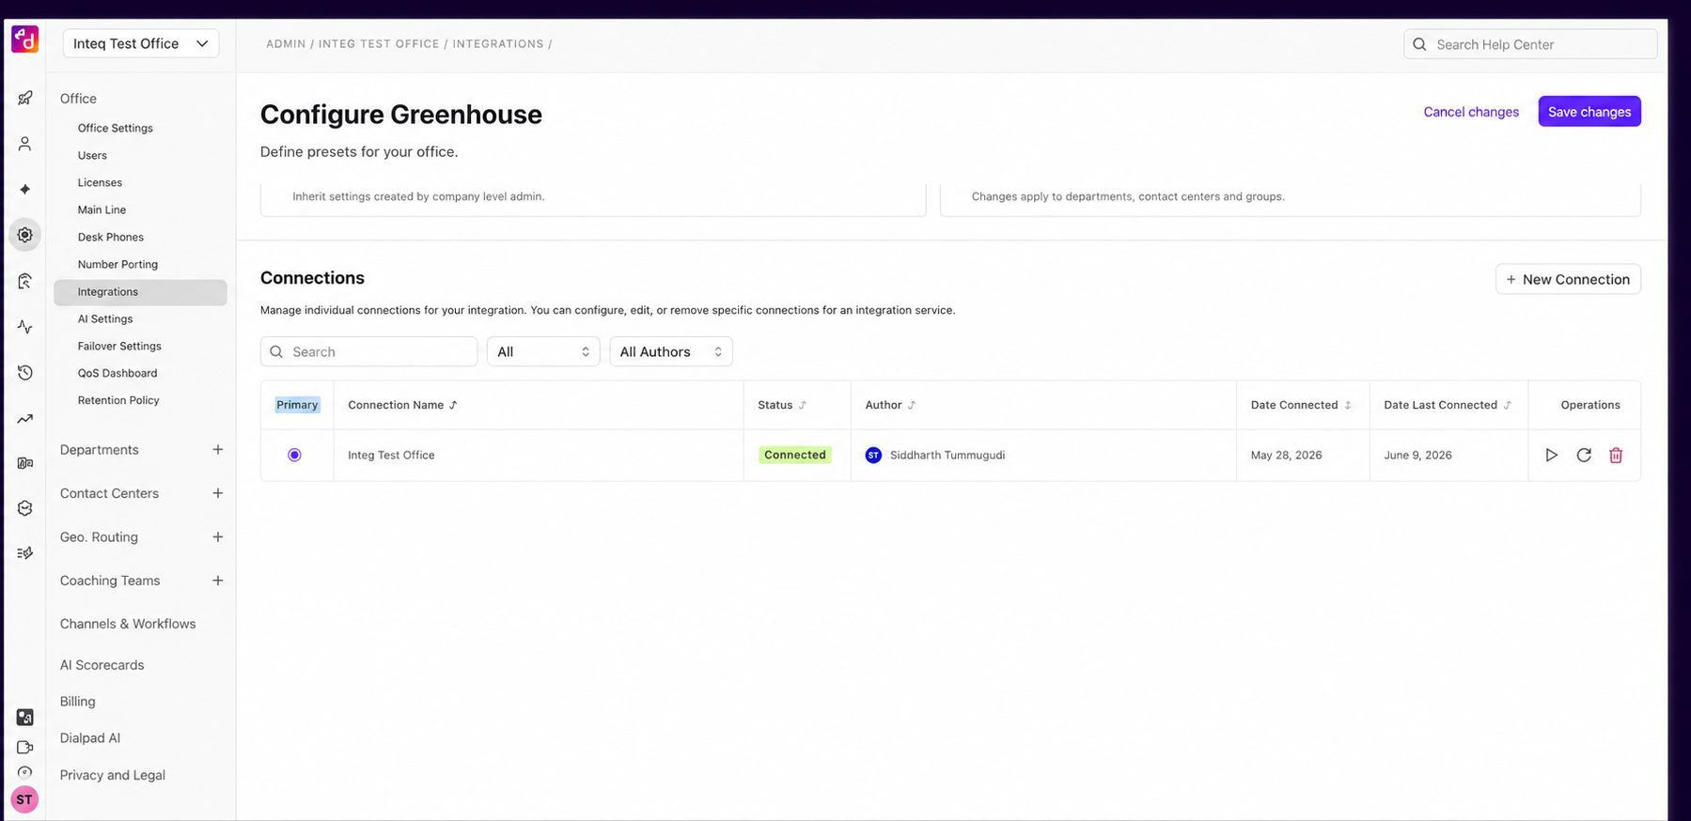This screenshot has width=1691, height=821.
Task: Click the red trash delete connection icon
Action: (1616, 455)
